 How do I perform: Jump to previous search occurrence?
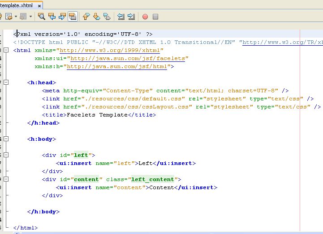(x=52, y=16)
